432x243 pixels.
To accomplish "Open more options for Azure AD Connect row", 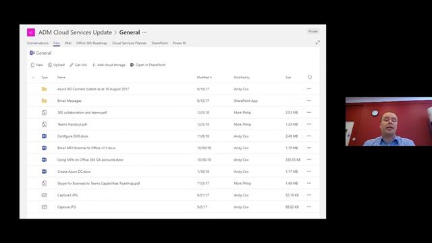I will 309,88.
